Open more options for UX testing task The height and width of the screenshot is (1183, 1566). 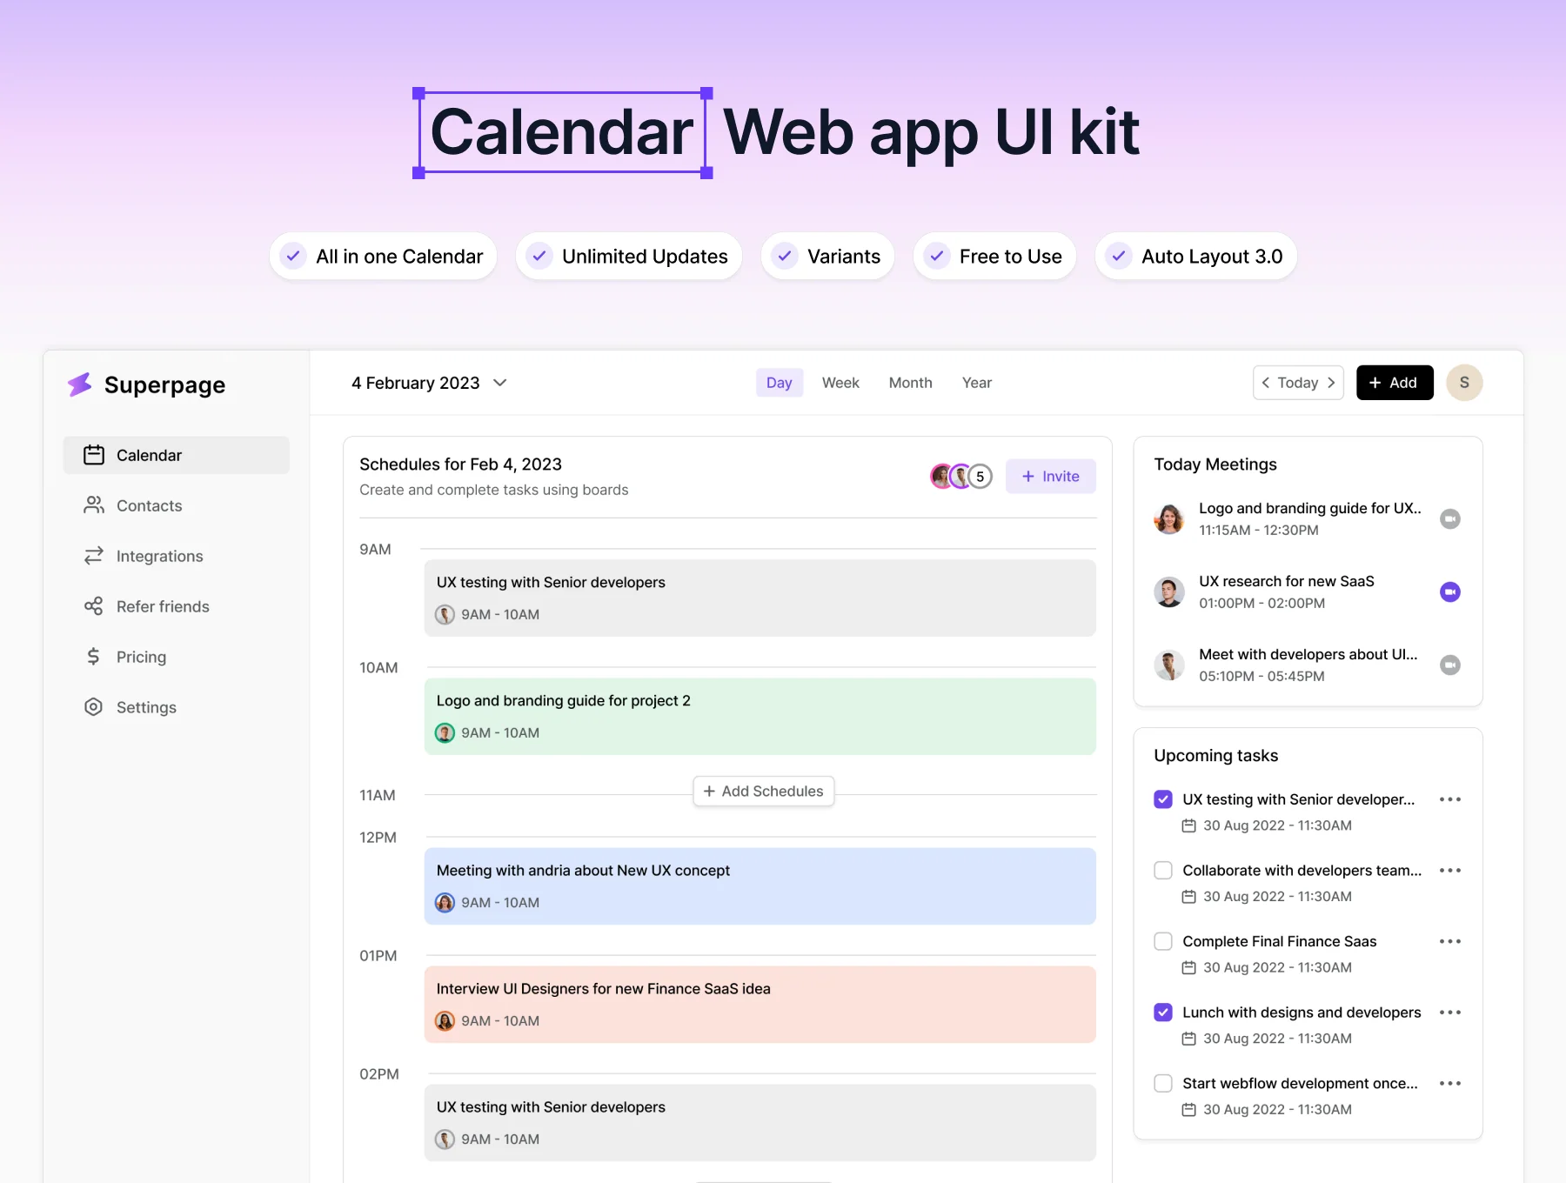click(x=1449, y=799)
